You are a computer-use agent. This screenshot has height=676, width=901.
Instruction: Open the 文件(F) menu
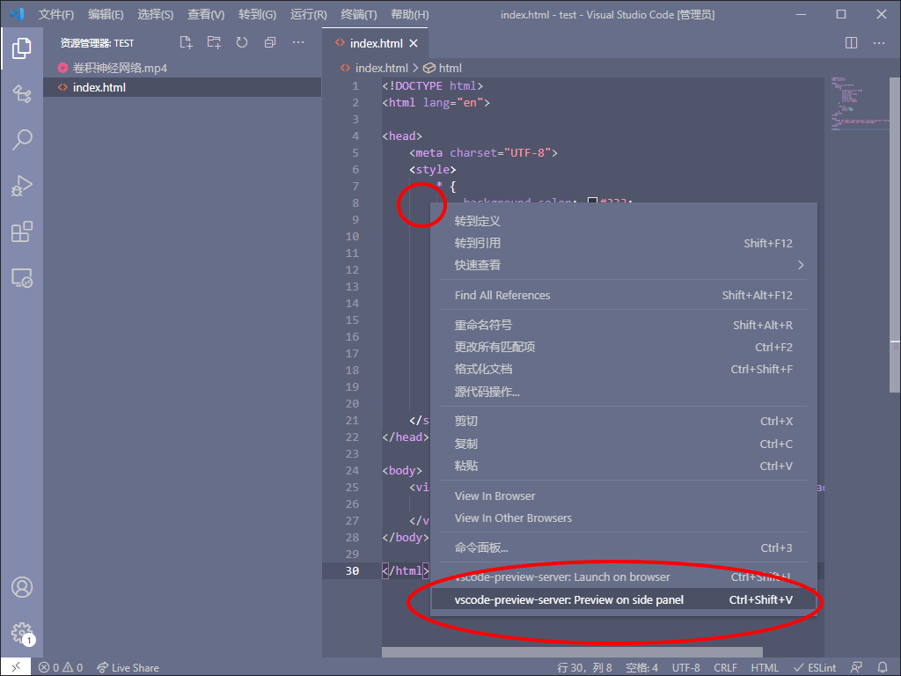point(56,14)
